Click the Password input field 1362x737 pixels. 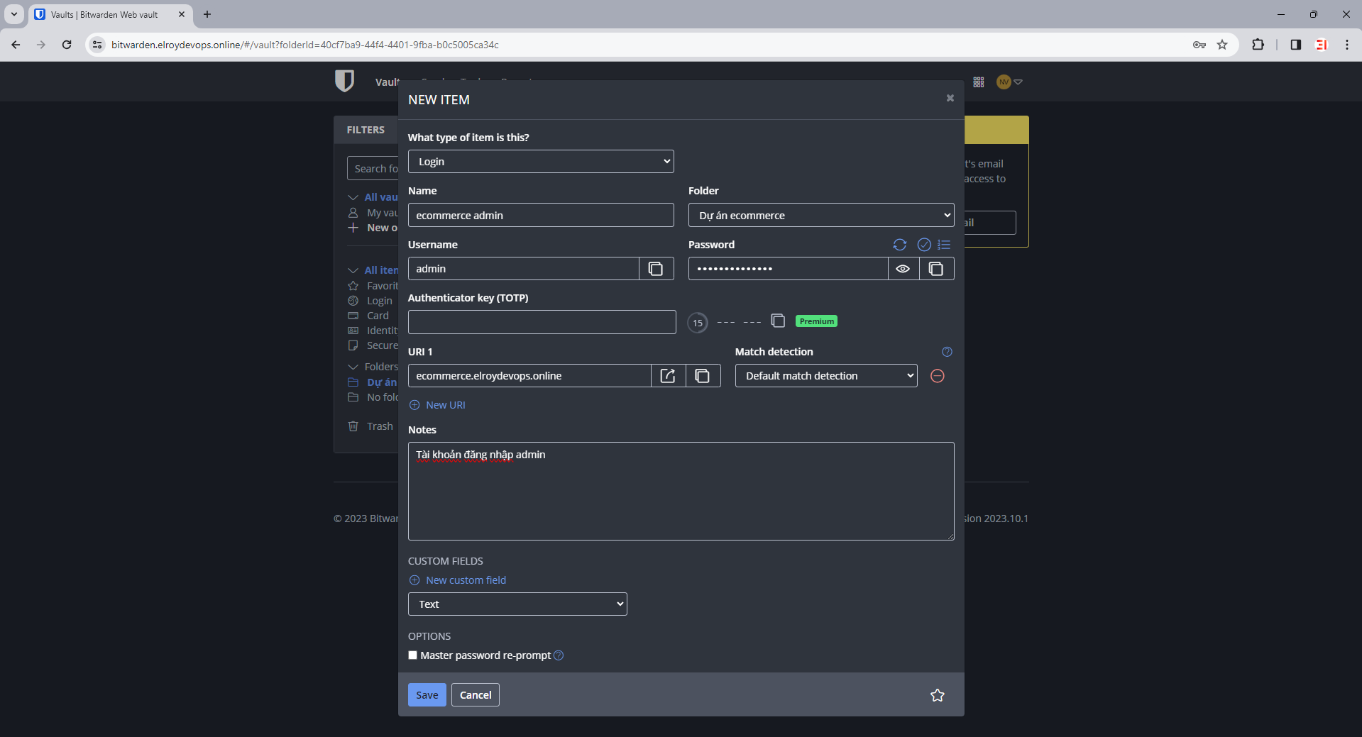coord(789,269)
